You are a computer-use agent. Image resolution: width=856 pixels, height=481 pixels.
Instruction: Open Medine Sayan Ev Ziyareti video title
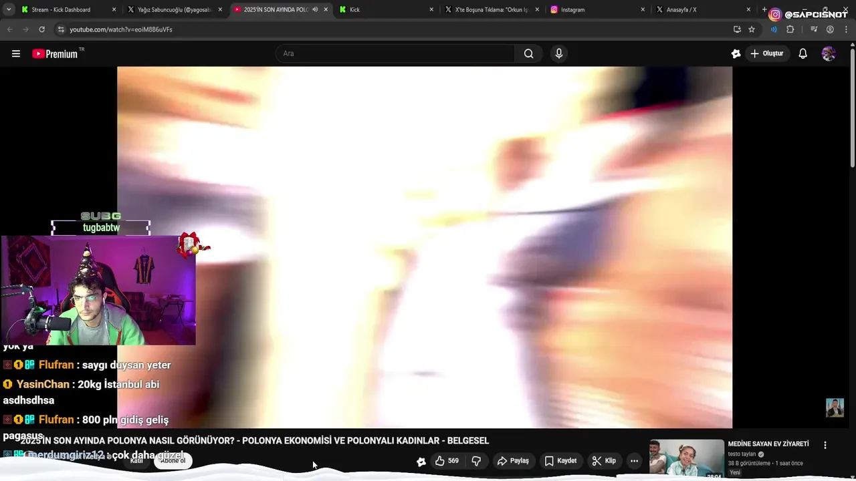tap(768, 444)
